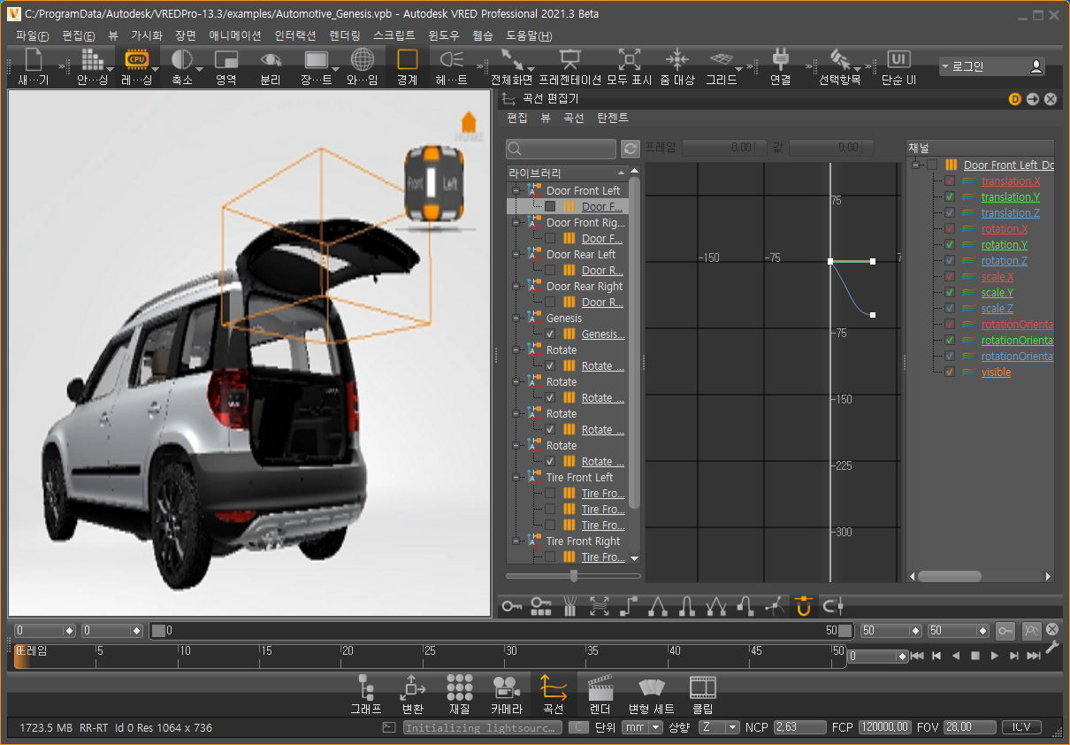Open the 곡선 menu in curve editor

coord(573,118)
